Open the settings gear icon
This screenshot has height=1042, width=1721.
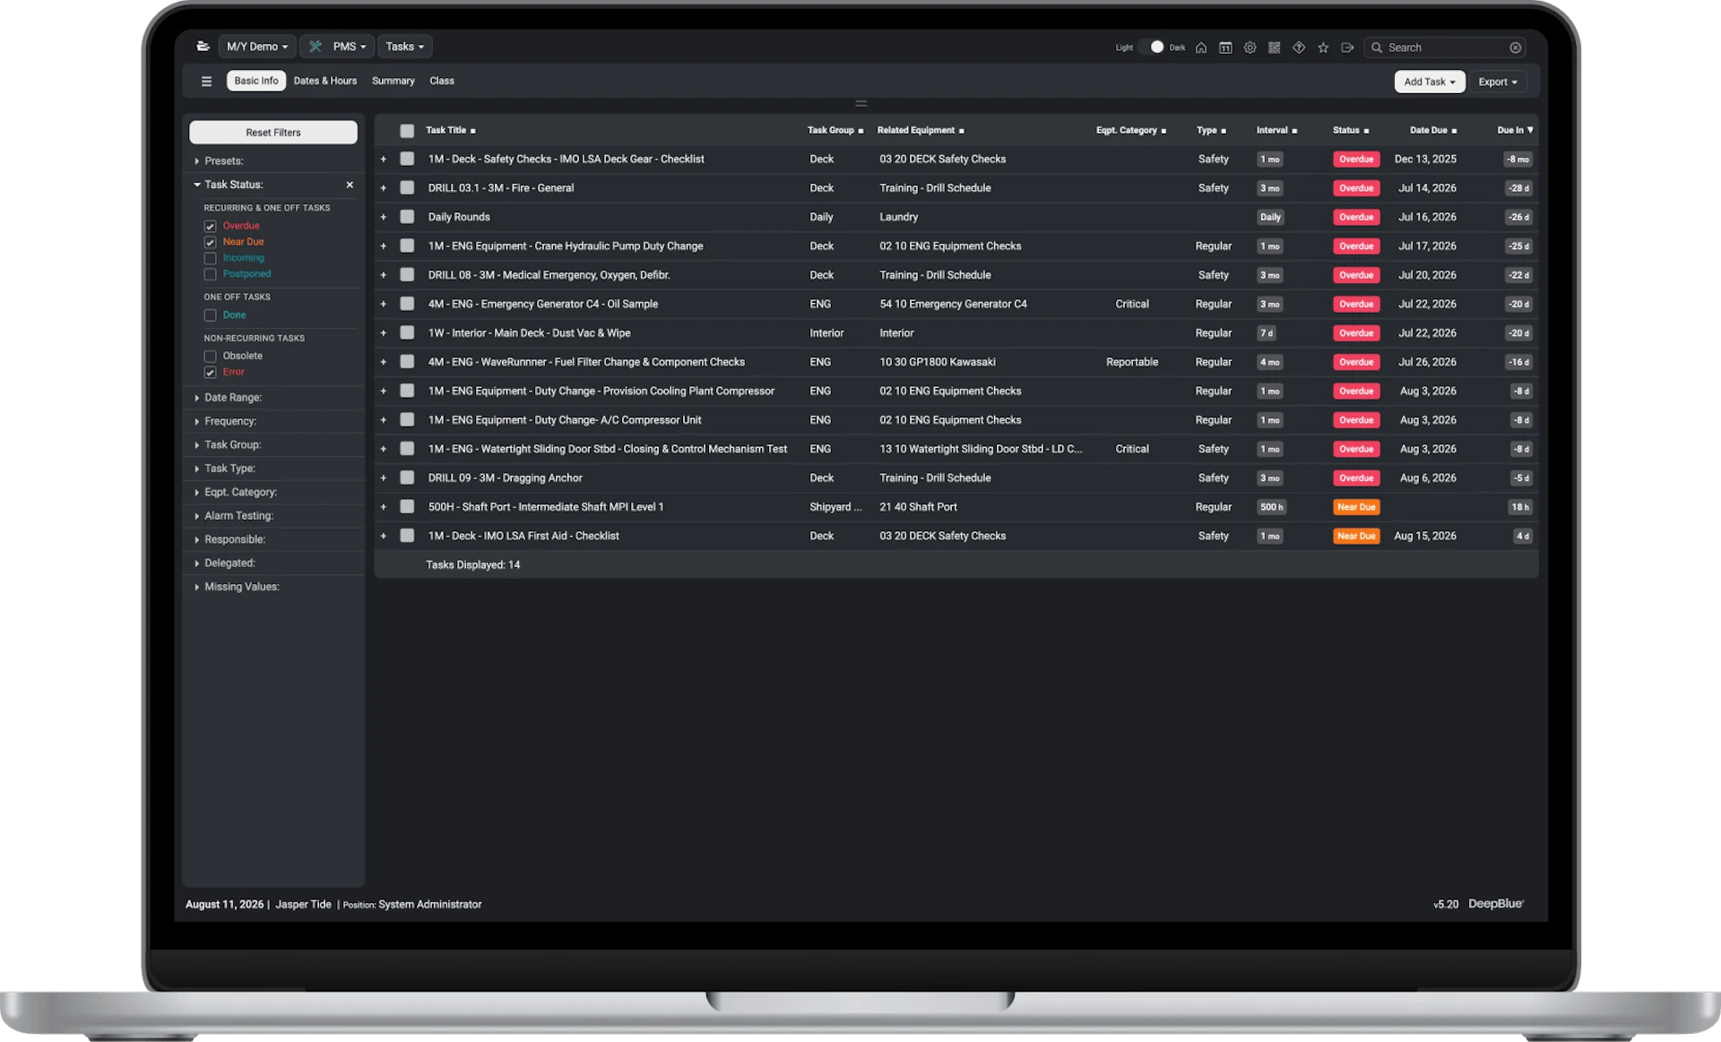point(1250,47)
